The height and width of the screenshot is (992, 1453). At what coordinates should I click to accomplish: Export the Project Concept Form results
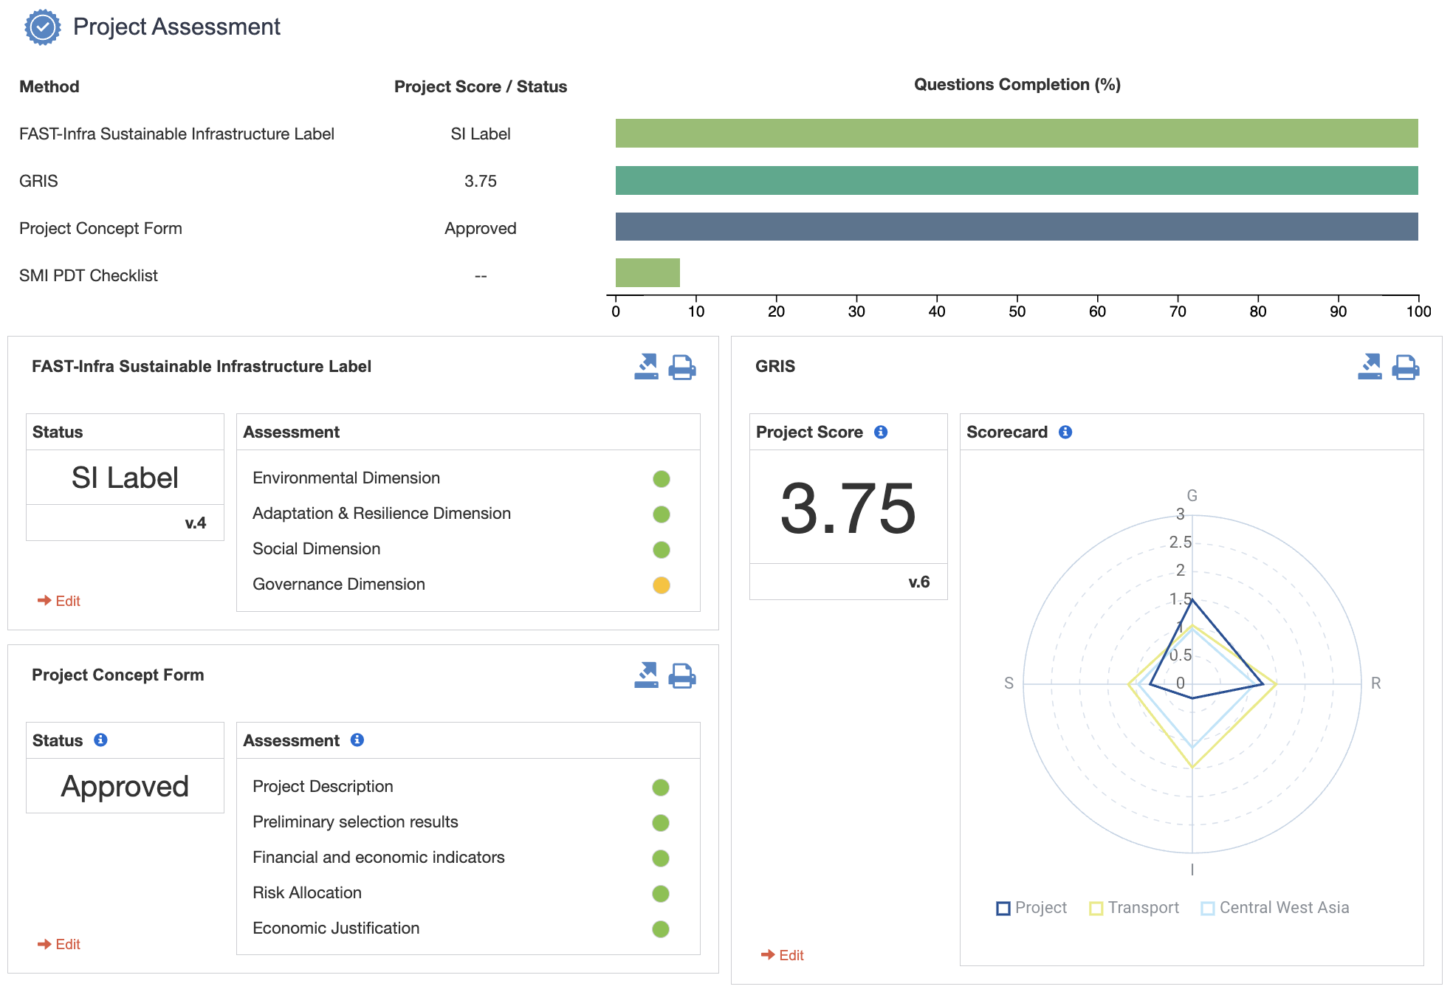tap(647, 674)
